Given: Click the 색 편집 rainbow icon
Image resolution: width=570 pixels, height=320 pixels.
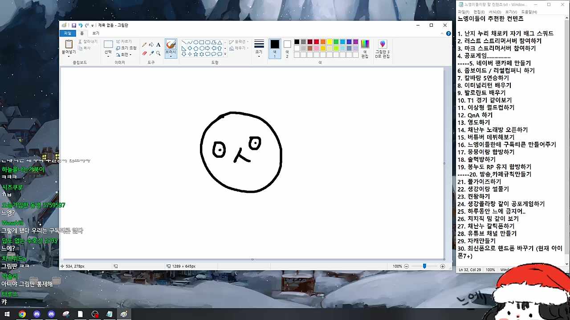Looking at the screenshot, I should point(365,44).
